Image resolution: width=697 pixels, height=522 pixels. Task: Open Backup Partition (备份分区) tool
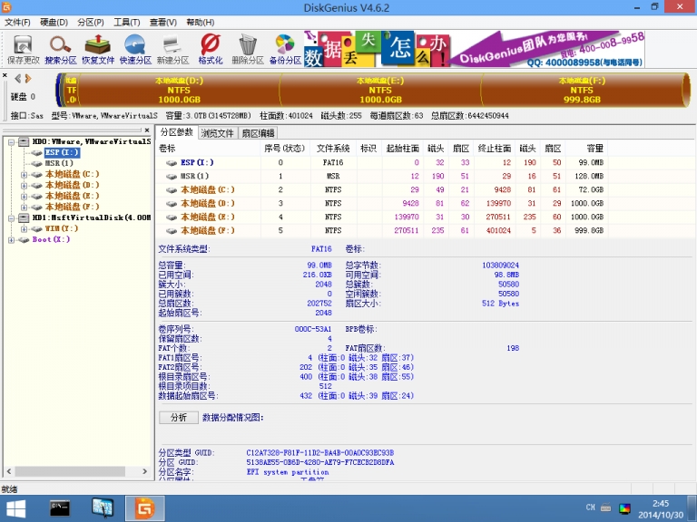tap(285, 50)
